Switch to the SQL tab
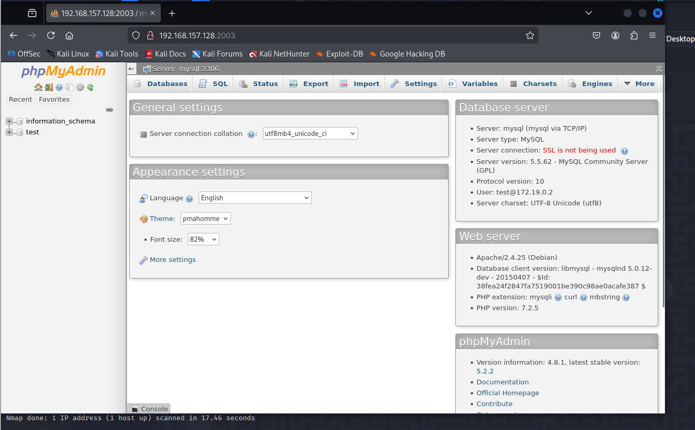This screenshot has width=695, height=430. [213, 84]
